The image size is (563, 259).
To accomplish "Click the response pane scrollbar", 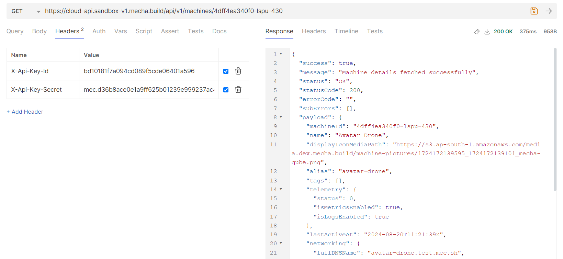I will coord(555,120).
